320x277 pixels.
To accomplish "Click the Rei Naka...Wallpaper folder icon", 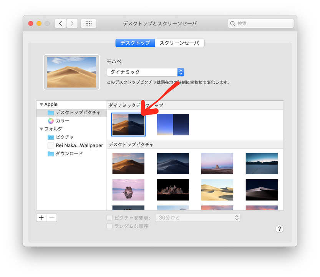I will (x=51, y=145).
